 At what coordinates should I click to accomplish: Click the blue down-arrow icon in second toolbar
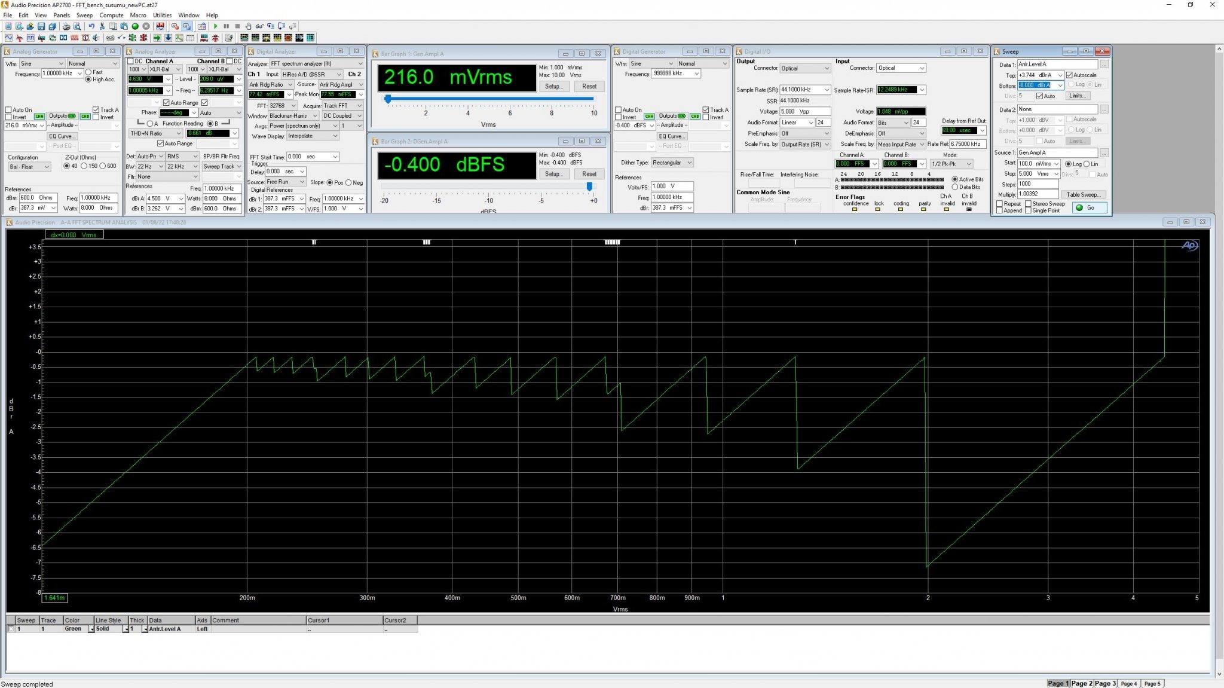[168, 38]
